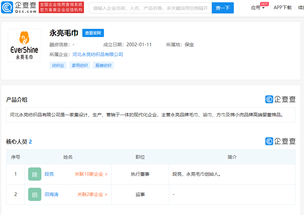Click the green 段 avatar for 段亮
Viewport: 304px width, 215px height.
[34, 174]
